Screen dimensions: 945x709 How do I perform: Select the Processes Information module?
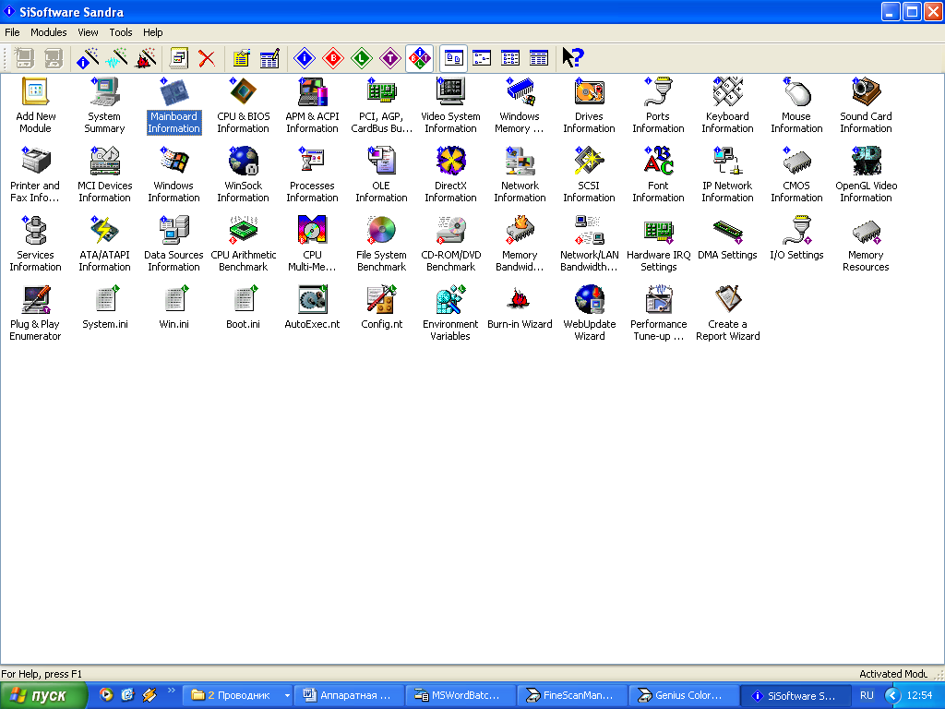[x=312, y=174]
